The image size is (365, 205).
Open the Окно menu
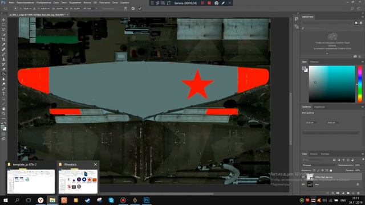[x=115, y=2]
